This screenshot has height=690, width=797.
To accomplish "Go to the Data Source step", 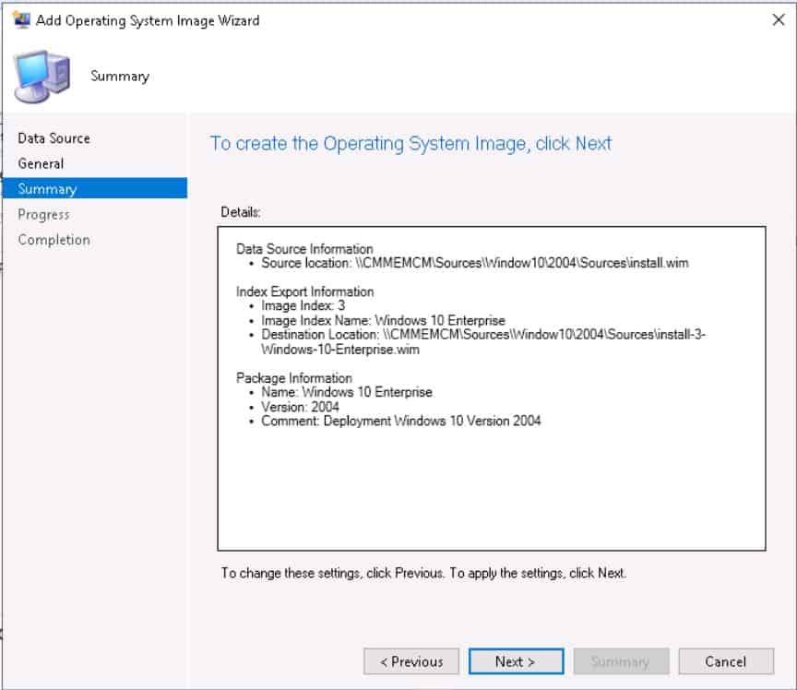I will tap(54, 138).
